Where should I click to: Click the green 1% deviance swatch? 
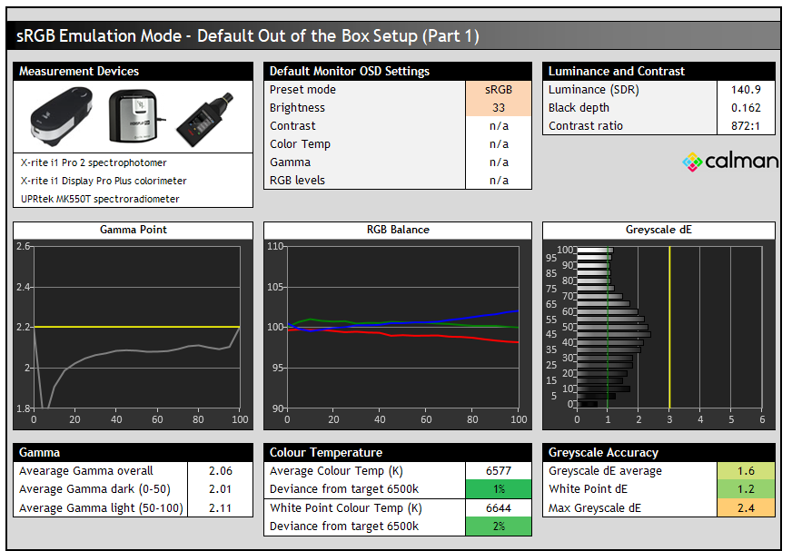point(498,489)
